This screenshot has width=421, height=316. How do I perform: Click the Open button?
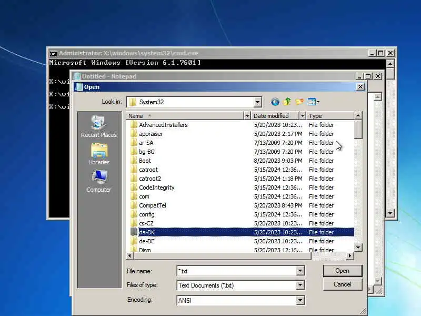pyautogui.click(x=343, y=271)
